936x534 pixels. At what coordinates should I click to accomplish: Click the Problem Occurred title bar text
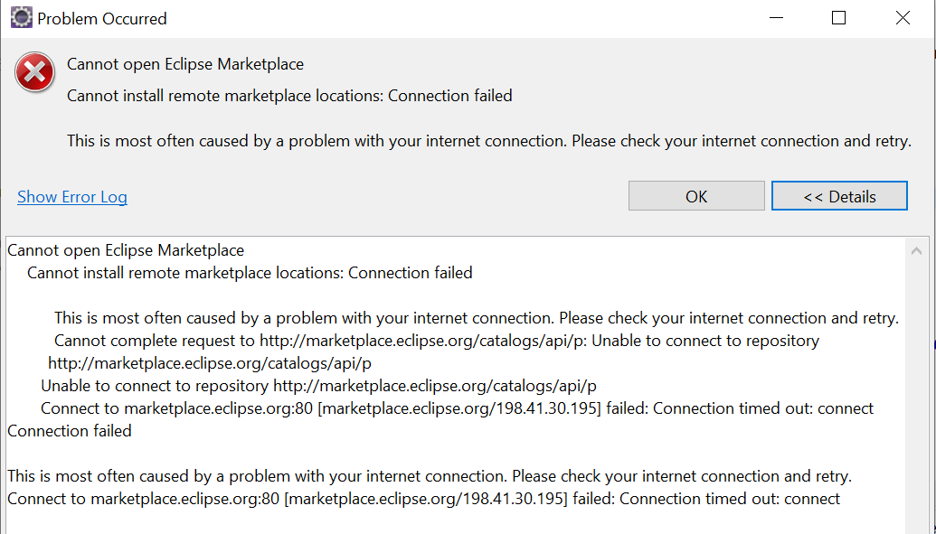point(101,18)
